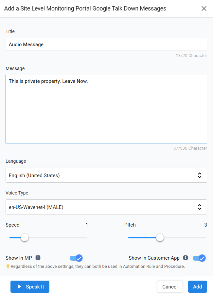Click the Speed slider handle

(x=25, y=238)
